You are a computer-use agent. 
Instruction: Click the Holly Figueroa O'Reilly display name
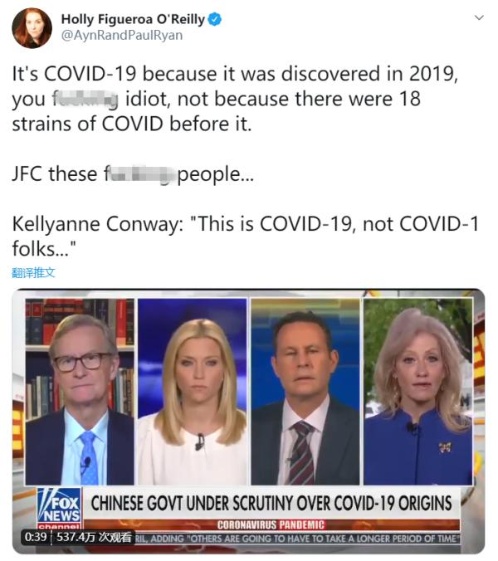133,19
